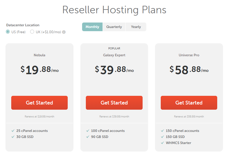Get Started with the Galaxy Expert plan
Screen dimensions: 227x155
point(114,103)
